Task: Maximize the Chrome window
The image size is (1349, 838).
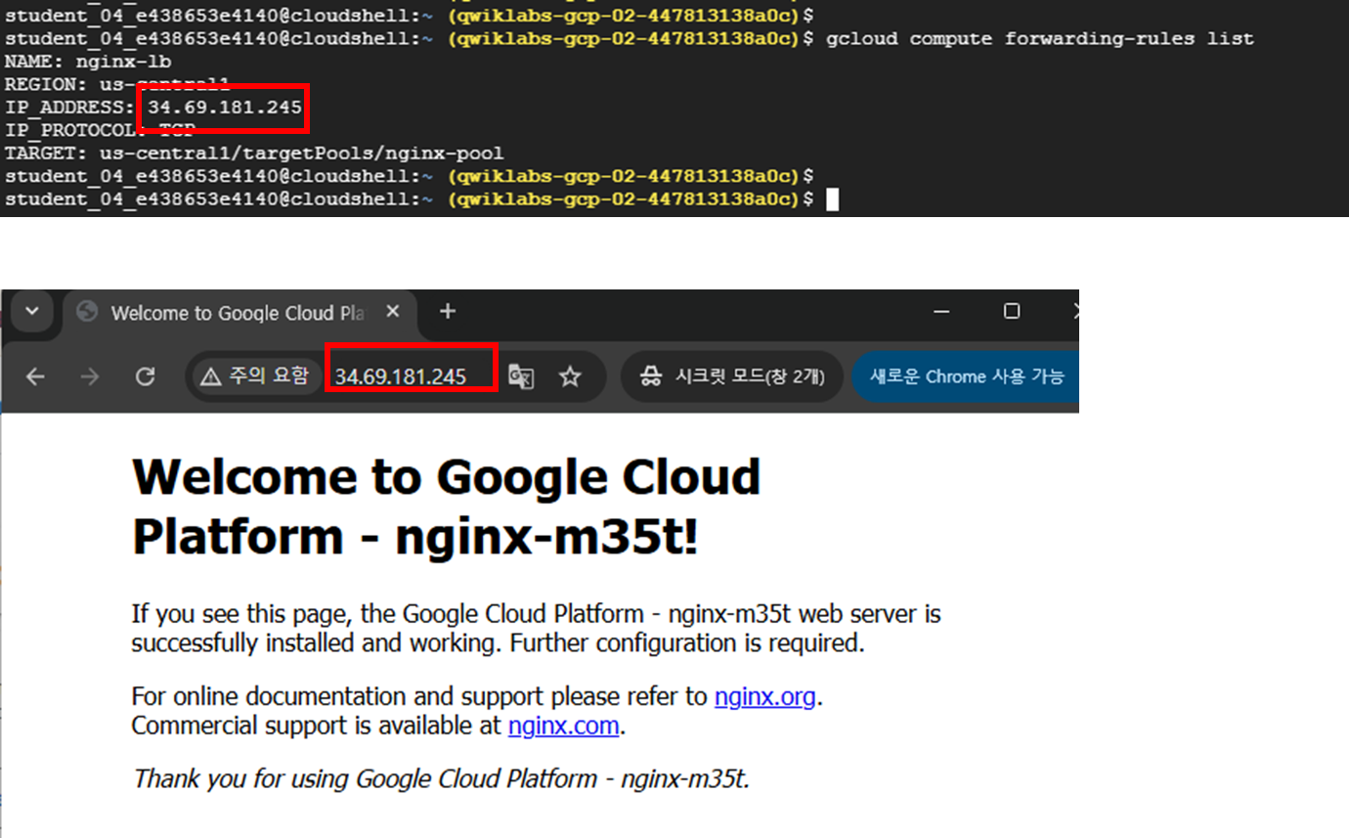Action: [x=1012, y=312]
